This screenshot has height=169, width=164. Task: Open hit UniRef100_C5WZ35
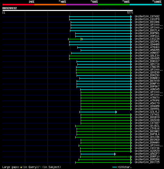tap(147, 67)
